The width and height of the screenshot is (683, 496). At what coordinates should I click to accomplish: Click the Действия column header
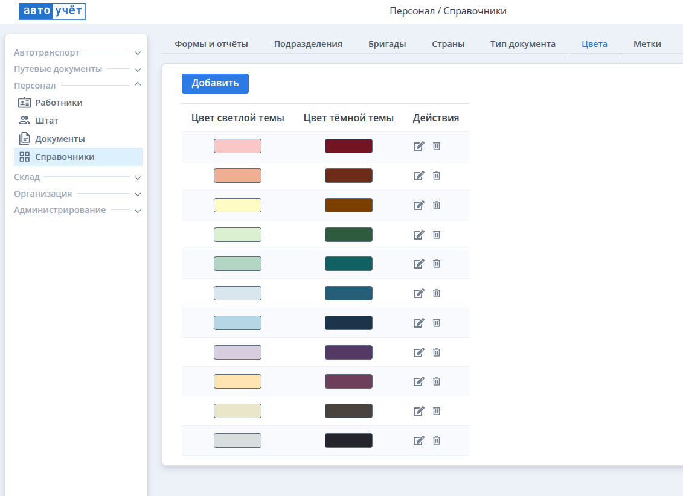click(x=436, y=118)
